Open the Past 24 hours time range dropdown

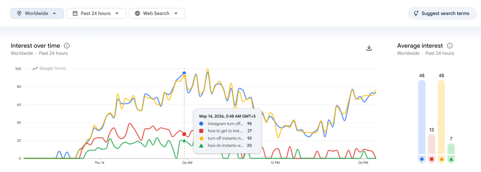[x=96, y=13]
